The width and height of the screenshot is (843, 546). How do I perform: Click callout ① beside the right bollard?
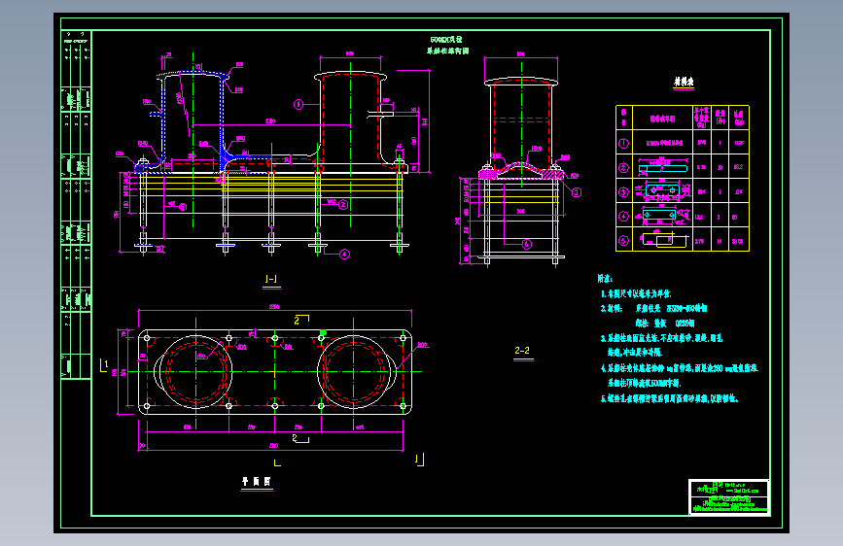299,104
